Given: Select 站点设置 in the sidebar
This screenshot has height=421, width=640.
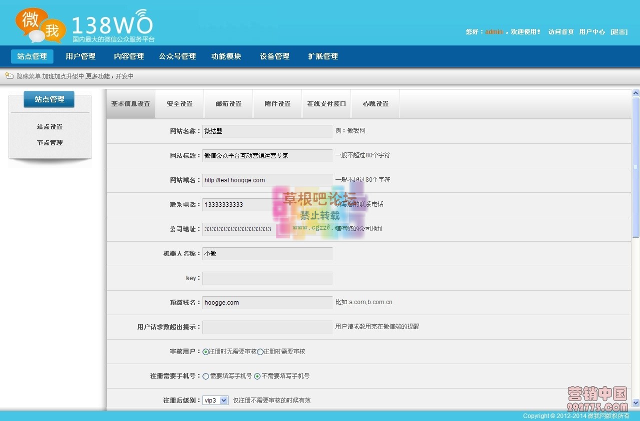Looking at the screenshot, I should [49, 126].
